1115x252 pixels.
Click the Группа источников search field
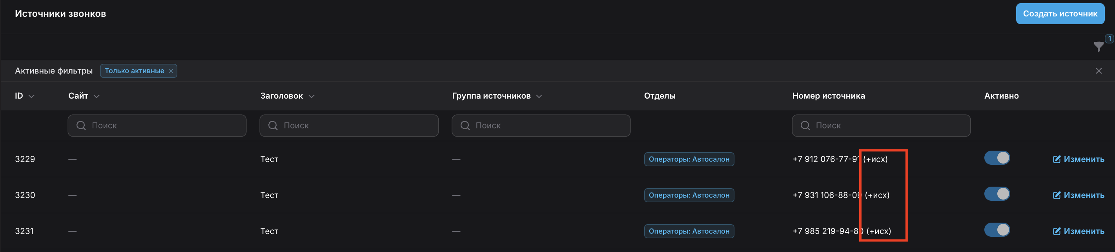click(x=548, y=126)
